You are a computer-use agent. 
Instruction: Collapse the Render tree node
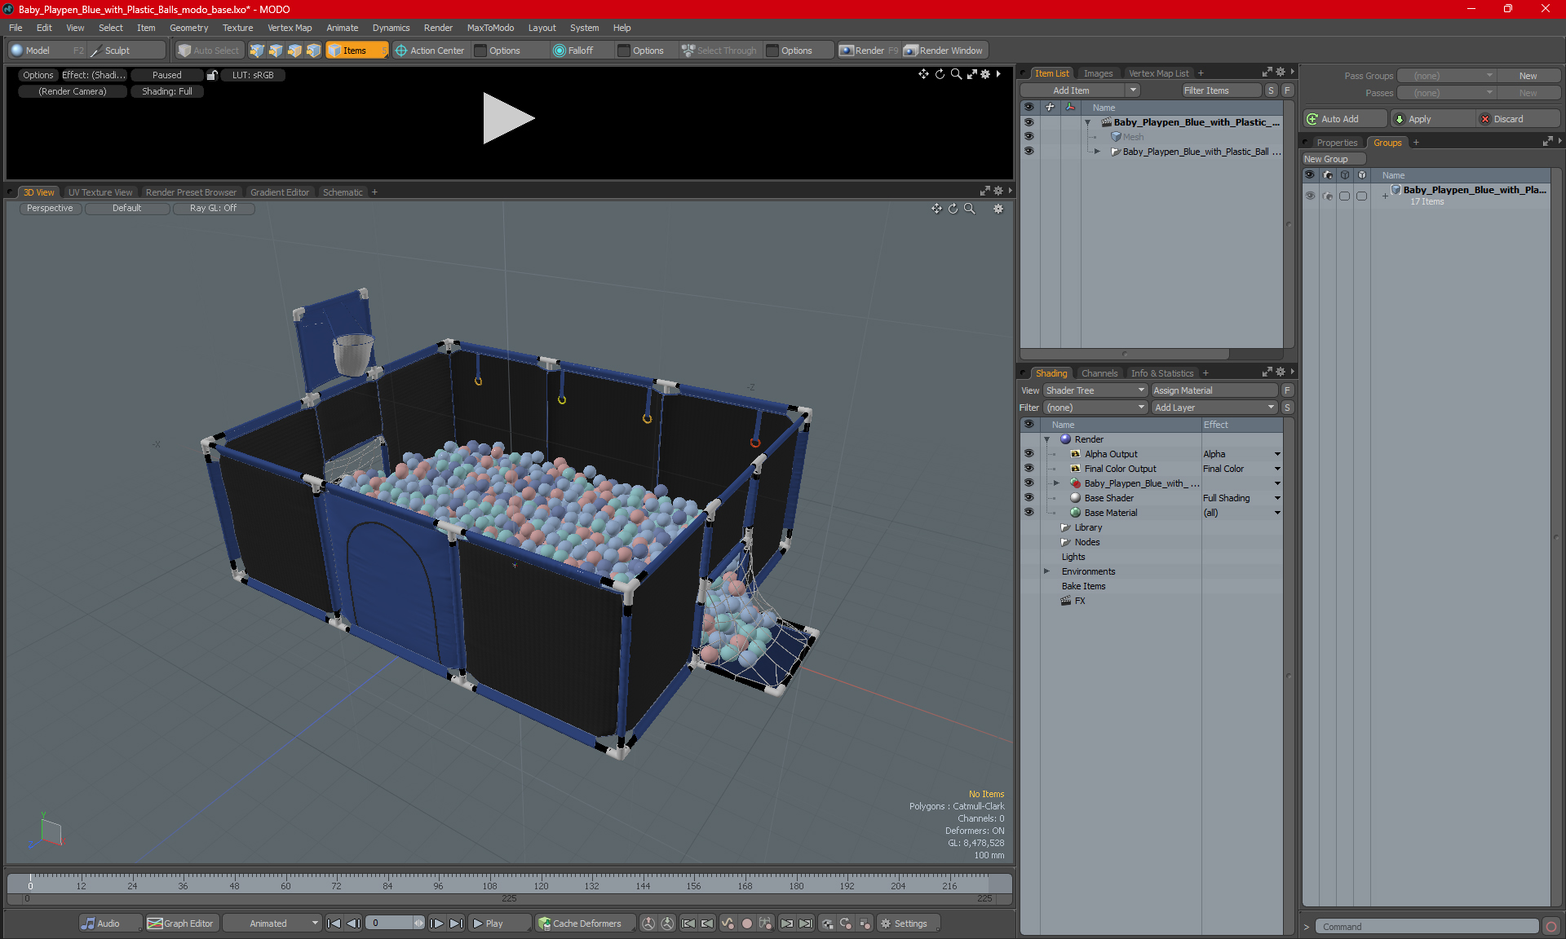click(x=1047, y=439)
